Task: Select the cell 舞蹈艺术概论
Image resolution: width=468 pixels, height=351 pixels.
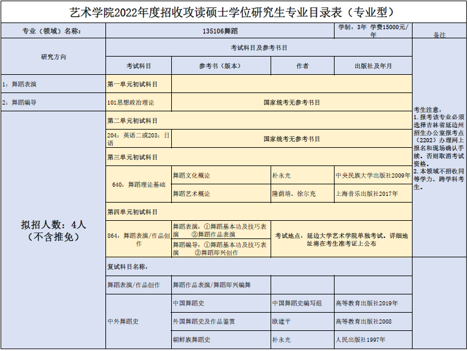Action: click(221, 193)
